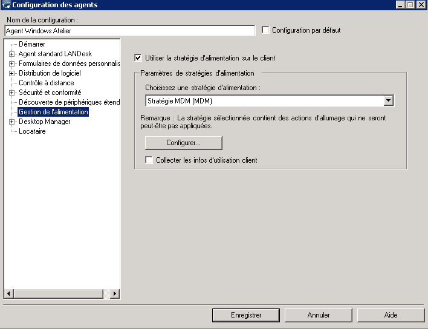Select Démarrer in the tree

pyautogui.click(x=31, y=44)
